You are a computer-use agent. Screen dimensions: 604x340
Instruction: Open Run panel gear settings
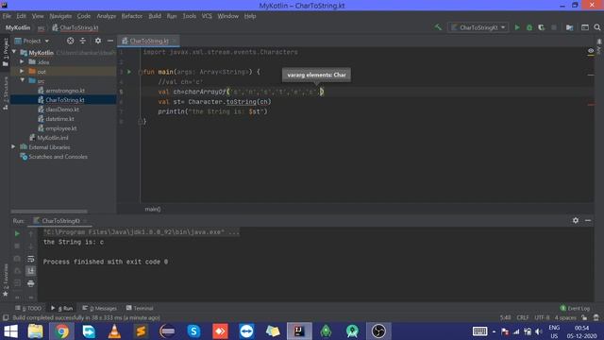576,220
